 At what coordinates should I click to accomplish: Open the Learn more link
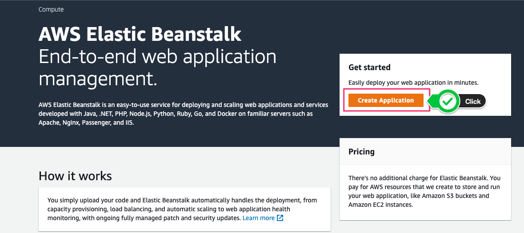click(x=258, y=218)
